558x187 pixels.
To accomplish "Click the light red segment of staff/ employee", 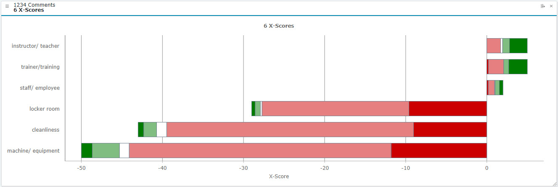I will [491, 88].
